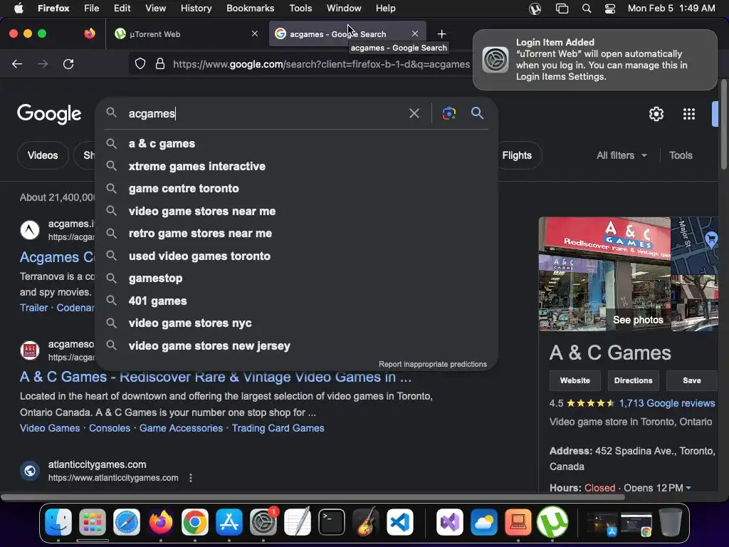Expand the hours dropdown next to Opens 12 PM
Viewport: 729px width, 547px height.
pyautogui.click(x=688, y=488)
